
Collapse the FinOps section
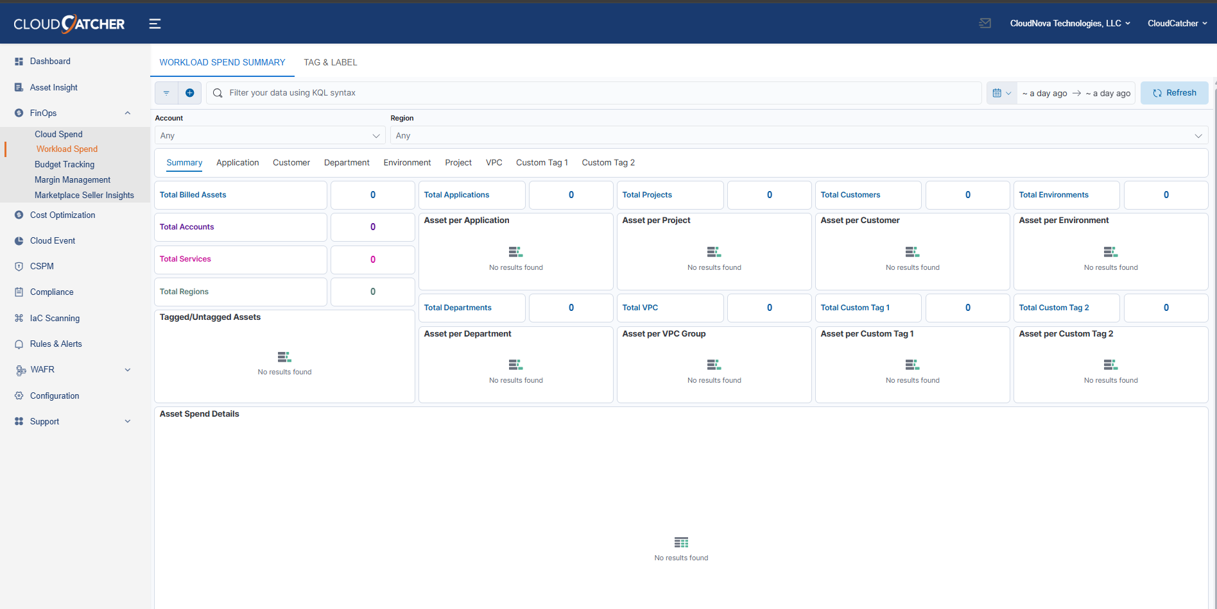(x=127, y=113)
